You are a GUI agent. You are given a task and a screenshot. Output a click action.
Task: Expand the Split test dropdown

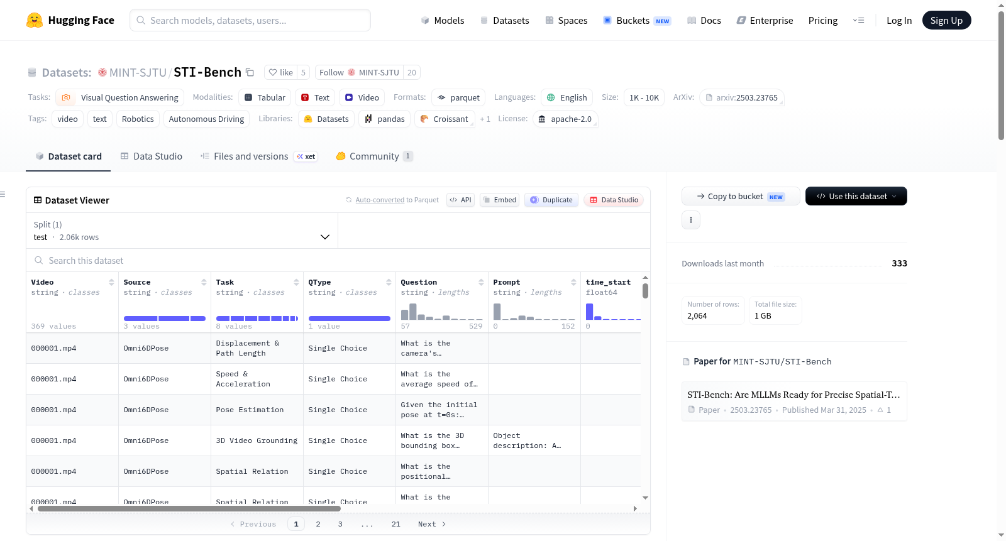point(182,231)
